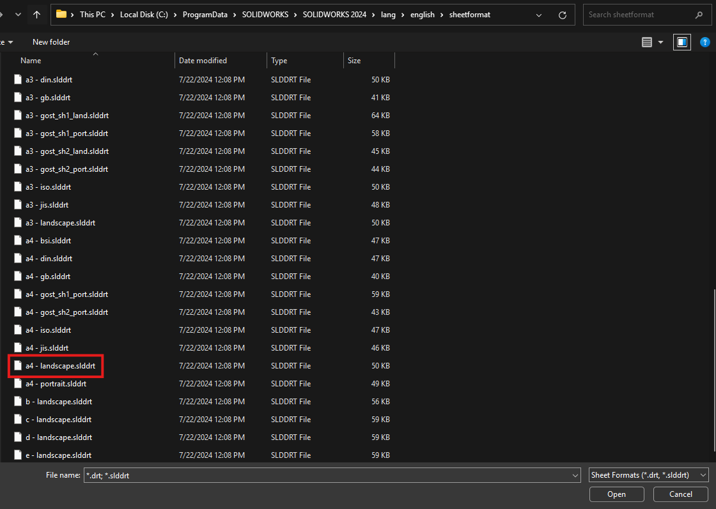Select a3 - gost_sh1_land.slddrt

pos(67,116)
